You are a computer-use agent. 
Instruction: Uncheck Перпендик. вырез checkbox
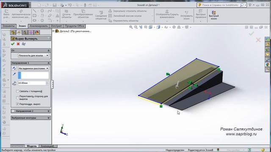coord(17,104)
